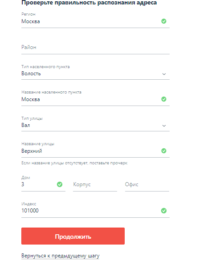
Task: Click the Регион field with Москва
Action: click(x=95, y=20)
